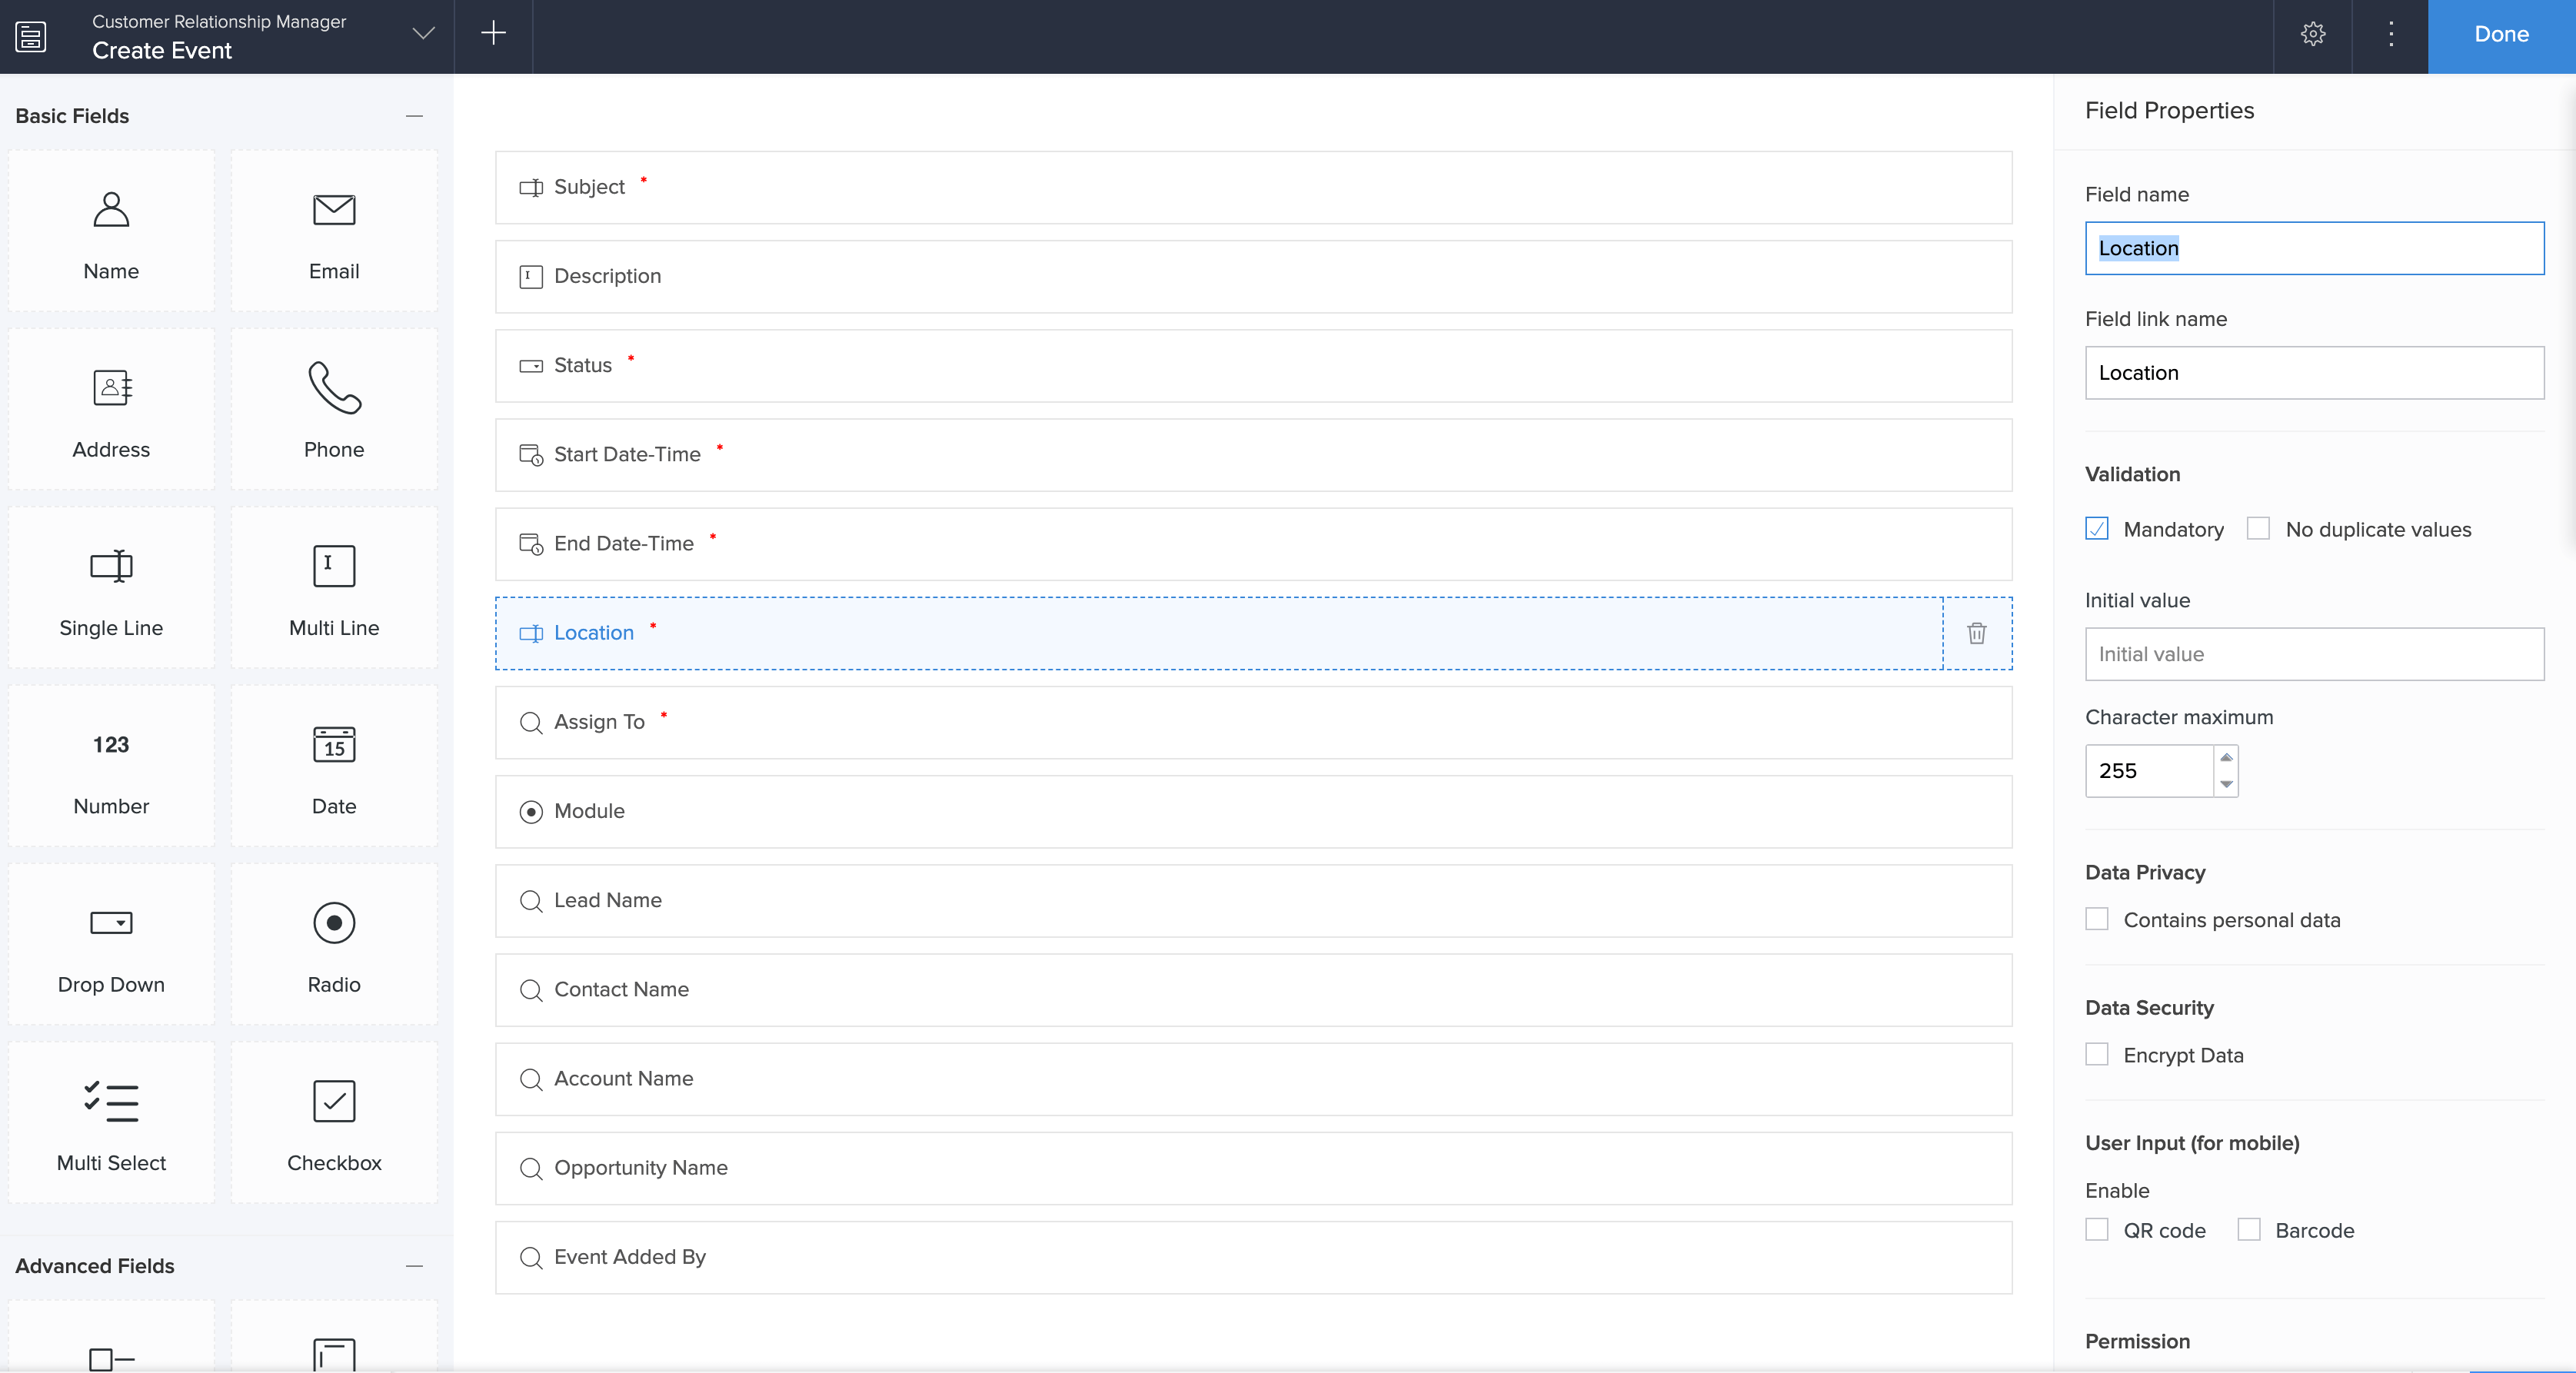Click the Done button
This screenshot has height=1373, width=2576.
click(2501, 34)
